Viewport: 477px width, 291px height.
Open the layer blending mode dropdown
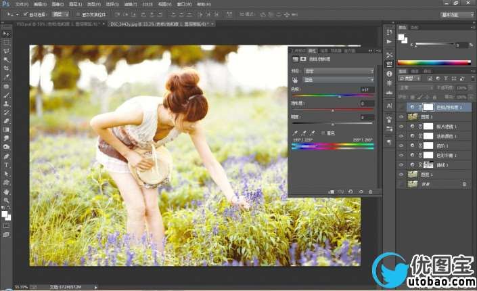(415, 87)
